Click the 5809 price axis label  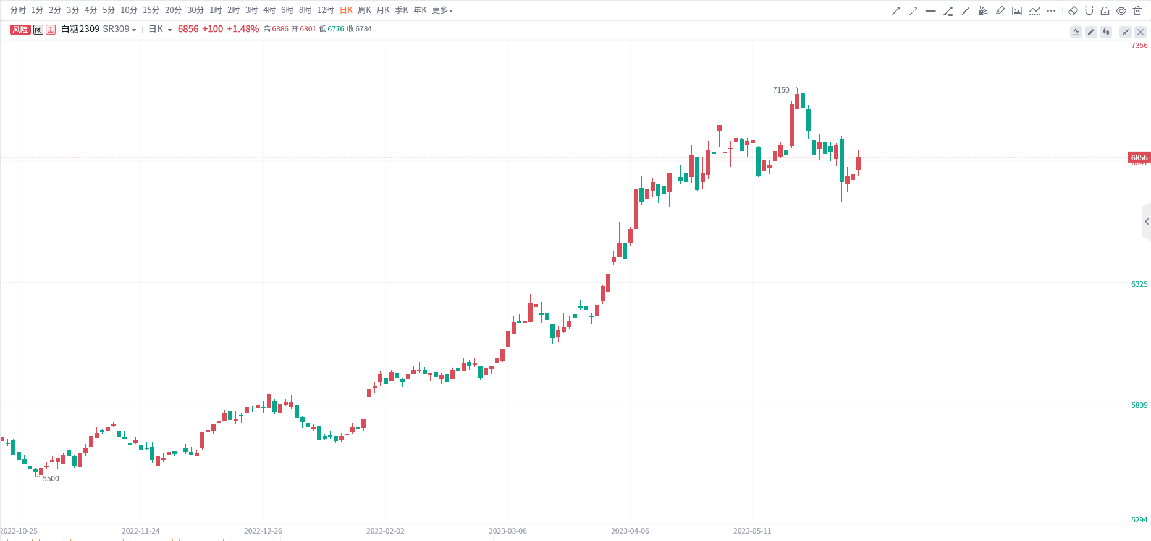[1139, 405]
